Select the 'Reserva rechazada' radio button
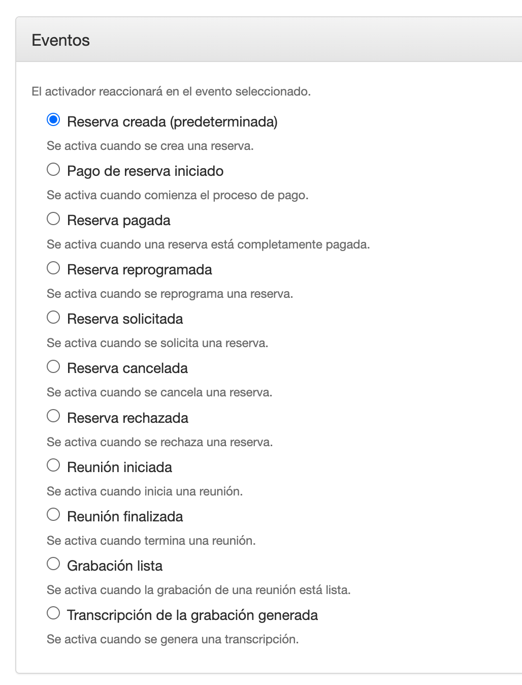This screenshot has height=685, width=522. click(53, 416)
